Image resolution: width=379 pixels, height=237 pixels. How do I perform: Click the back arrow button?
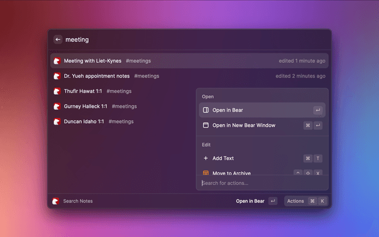pos(57,40)
